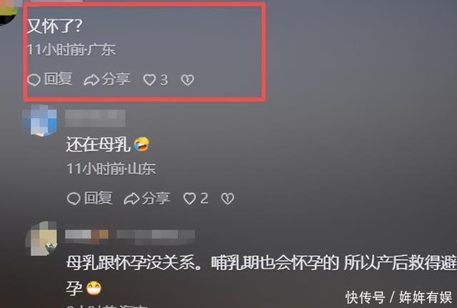The width and height of the screenshot is (457, 308).
Task: Open the partial avatar beside 又怀了?
Action: click(9, 12)
